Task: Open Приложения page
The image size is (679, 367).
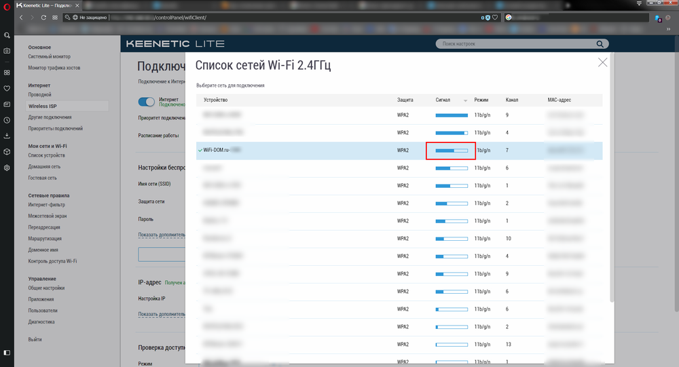Action: (41, 299)
